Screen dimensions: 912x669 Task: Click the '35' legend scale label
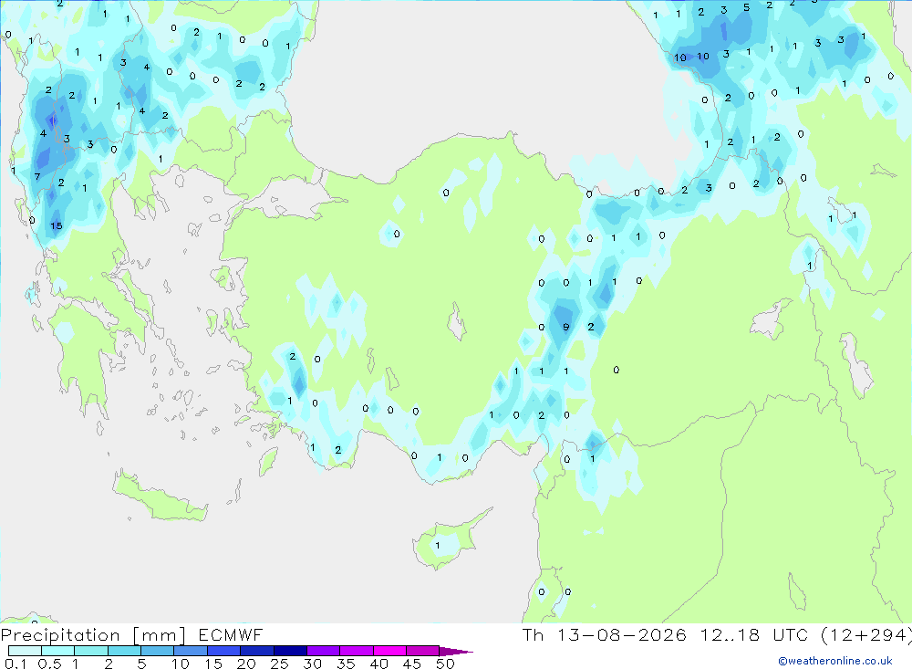tap(346, 664)
